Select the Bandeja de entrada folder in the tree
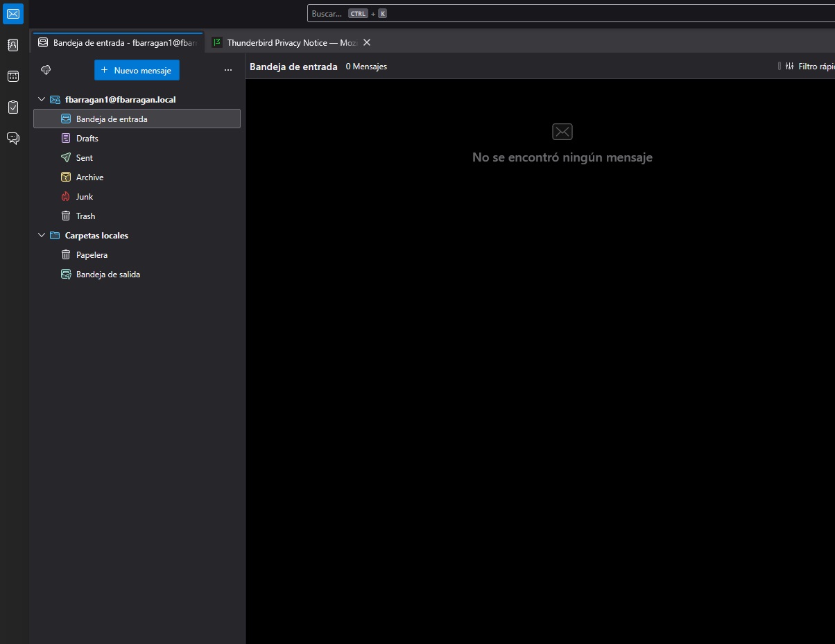835x644 pixels. point(137,119)
